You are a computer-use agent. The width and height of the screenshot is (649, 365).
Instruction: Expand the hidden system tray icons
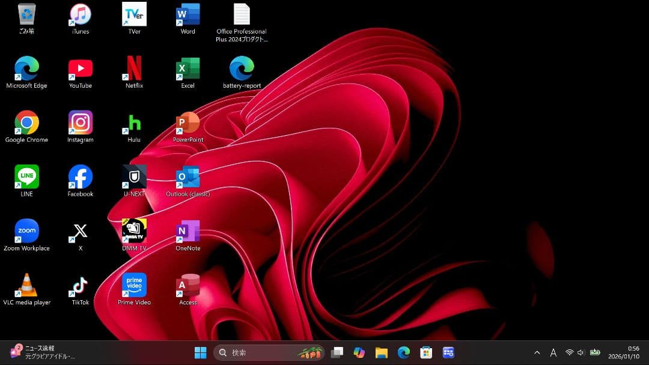coord(537,352)
